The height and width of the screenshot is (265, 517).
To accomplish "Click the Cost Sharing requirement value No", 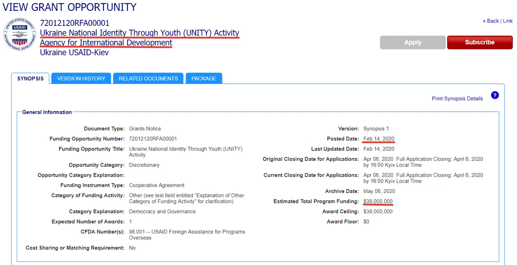I will 132,248.
